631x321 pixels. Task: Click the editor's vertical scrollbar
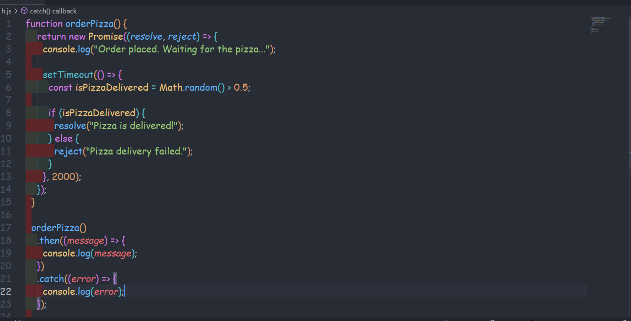[629, 152]
